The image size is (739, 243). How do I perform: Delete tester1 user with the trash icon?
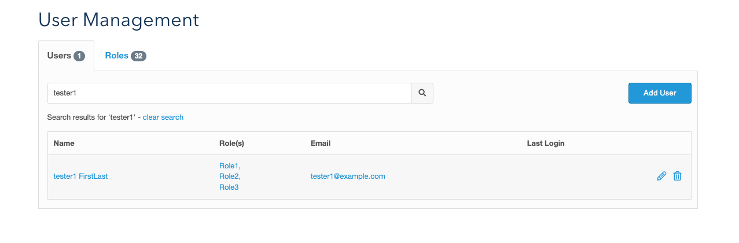[677, 176]
